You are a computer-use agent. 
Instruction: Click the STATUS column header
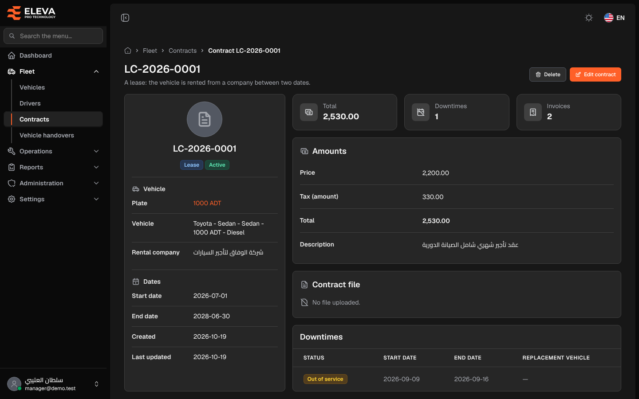tap(314, 358)
